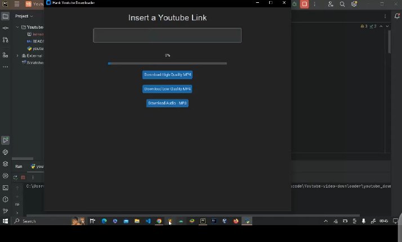Click the project panel horizontal scrollbar
The image size is (402, 242).
click(23, 159)
